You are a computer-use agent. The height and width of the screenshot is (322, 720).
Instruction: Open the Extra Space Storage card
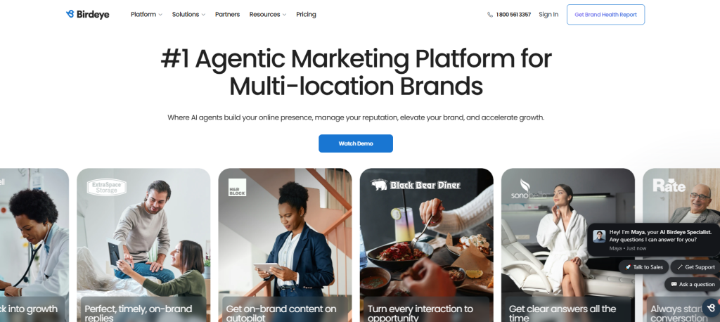coord(143,245)
